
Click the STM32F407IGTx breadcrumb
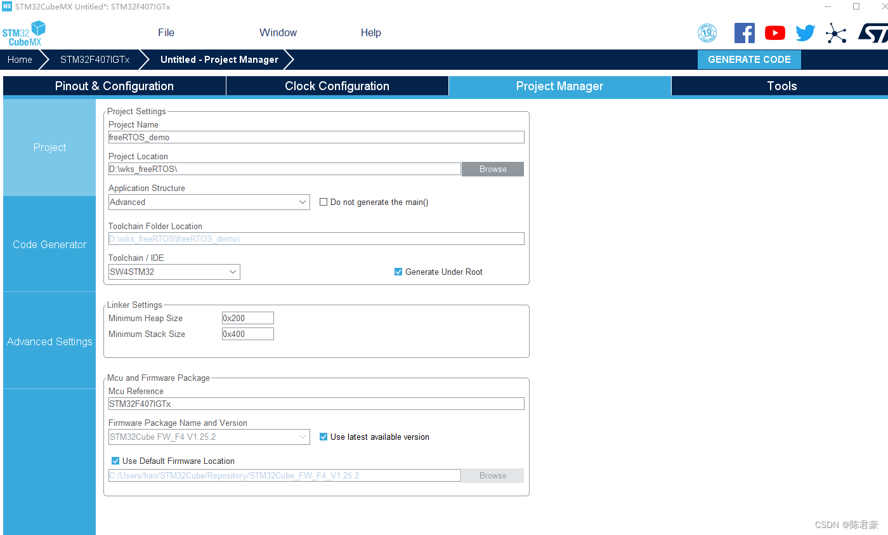[x=95, y=60]
